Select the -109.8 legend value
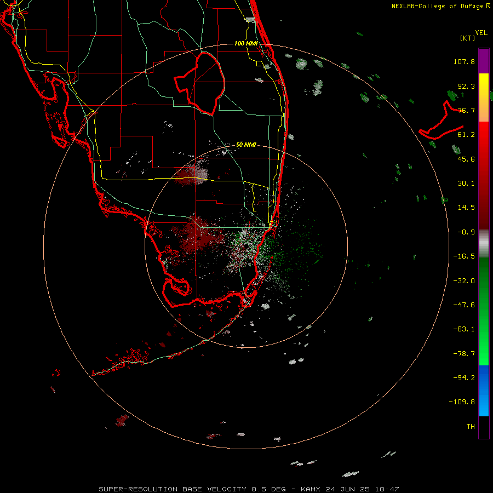This screenshot has height=493, width=493. [x=462, y=402]
